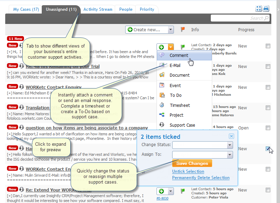Image resolution: width=280 pixels, height=203 pixels.
Task: Click the Permanently Delete Selection link
Action: tap(201, 178)
